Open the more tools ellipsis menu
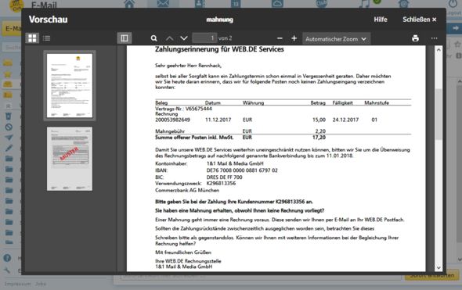Image resolution: width=462 pixels, height=290 pixels. [434, 38]
